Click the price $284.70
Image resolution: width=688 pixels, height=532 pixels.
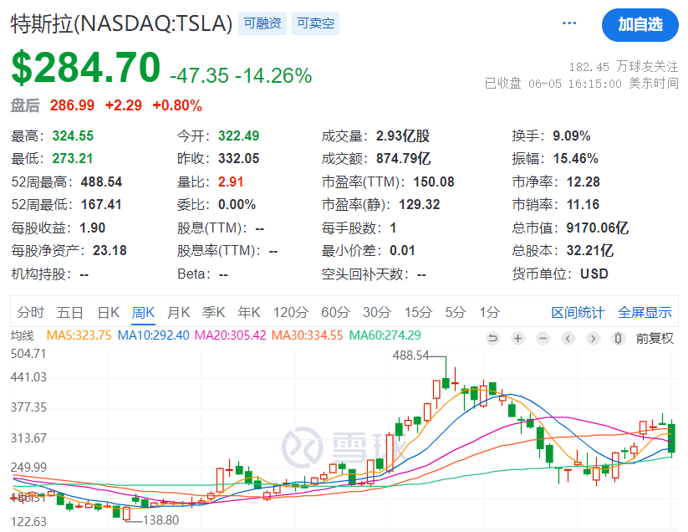pos(86,68)
